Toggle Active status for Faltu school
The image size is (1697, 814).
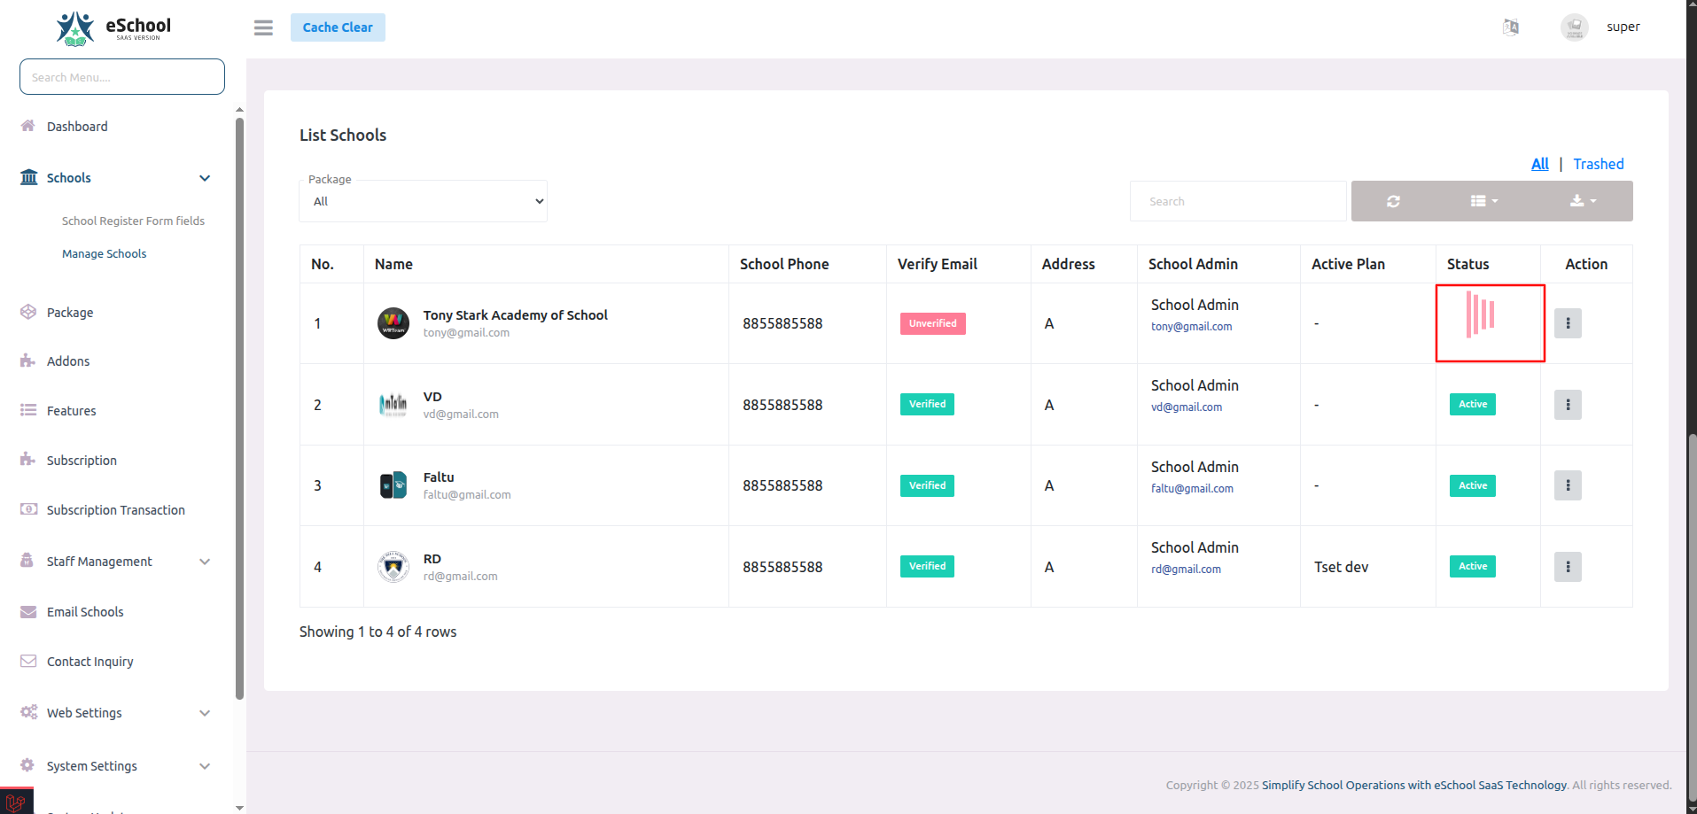coord(1471,485)
